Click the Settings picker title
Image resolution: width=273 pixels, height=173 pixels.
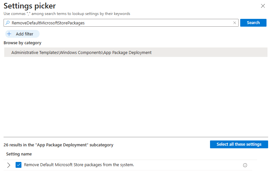point(30,6)
